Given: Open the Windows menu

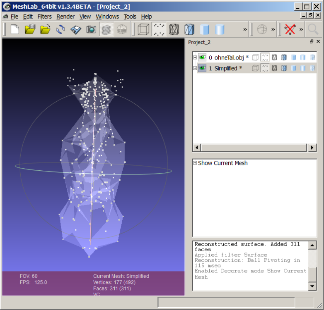Looking at the screenshot, I should tap(107, 17).
